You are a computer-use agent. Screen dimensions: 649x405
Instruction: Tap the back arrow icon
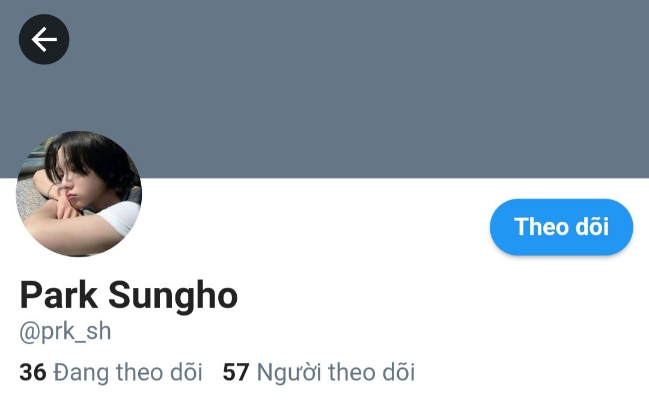pos(44,39)
